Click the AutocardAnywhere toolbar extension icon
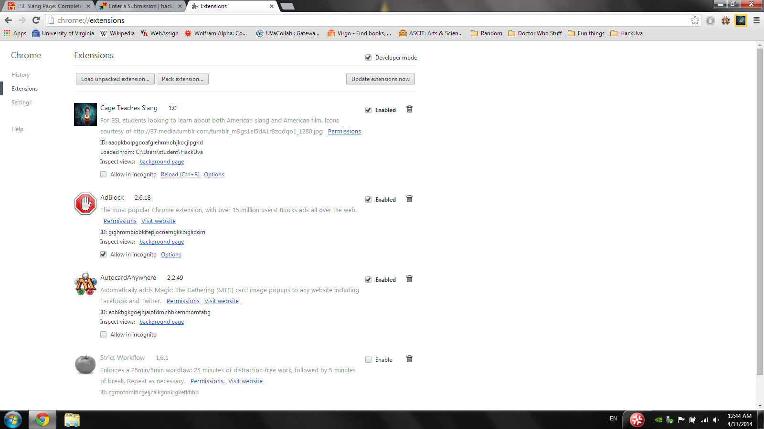This screenshot has height=429, width=764. 726,20
